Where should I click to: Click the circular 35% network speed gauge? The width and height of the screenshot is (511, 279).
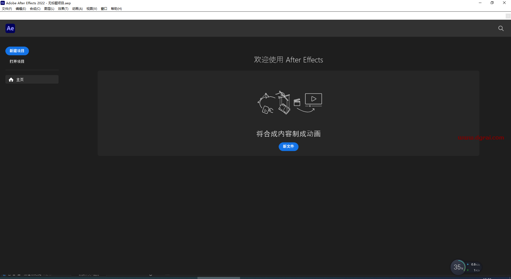pyautogui.click(x=458, y=267)
